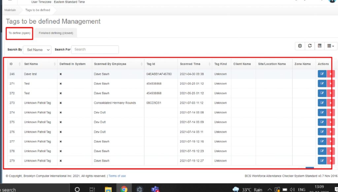Switch to the Finished defining (closed) tab
The image size is (338, 192).
[x=56, y=33]
